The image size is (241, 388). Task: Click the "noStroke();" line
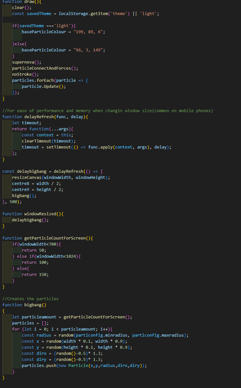pos(26,74)
